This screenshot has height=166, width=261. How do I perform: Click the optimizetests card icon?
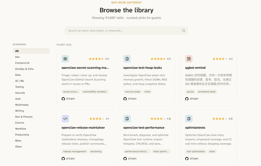click(x=189, y=119)
